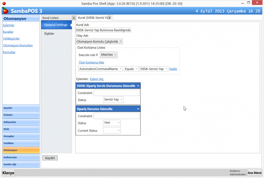The height and width of the screenshot is (178, 264).
Task: Close the Kural (50ISK-Servisi Yap) tab
Action: click(109, 18)
